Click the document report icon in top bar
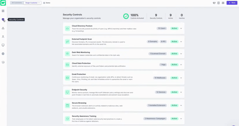 coord(218,3)
